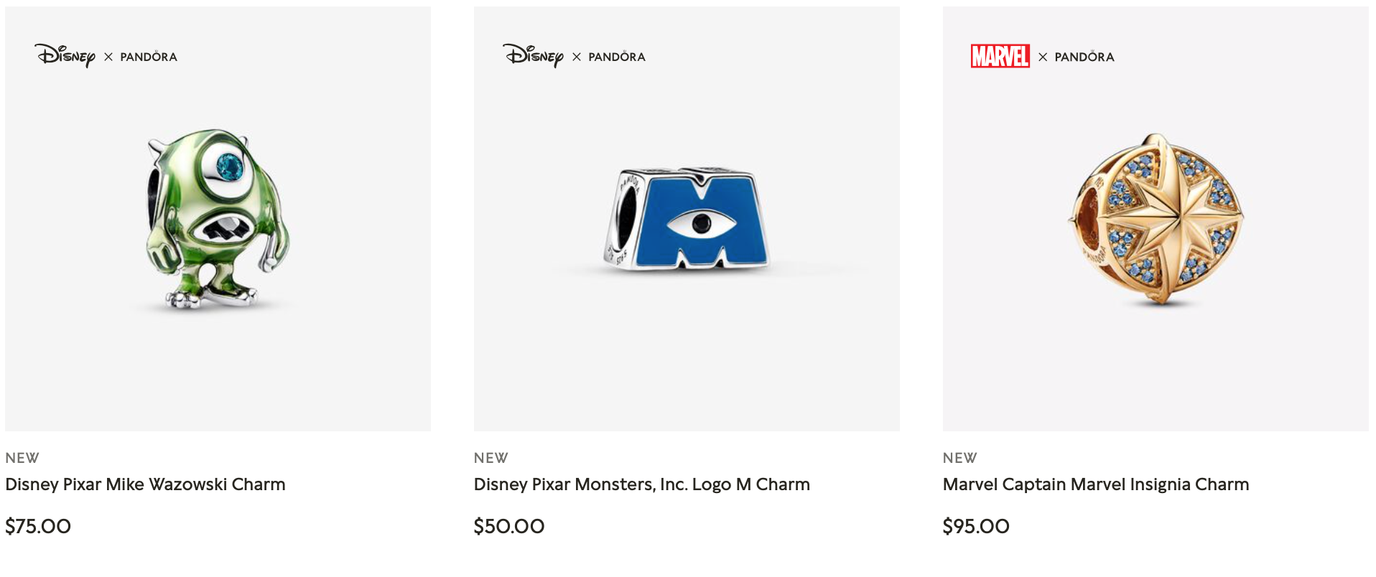Click Pandora wordmark on the Monsters Inc. card
Viewport: 1376px width, 577px height.
click(x=617, y=57)
